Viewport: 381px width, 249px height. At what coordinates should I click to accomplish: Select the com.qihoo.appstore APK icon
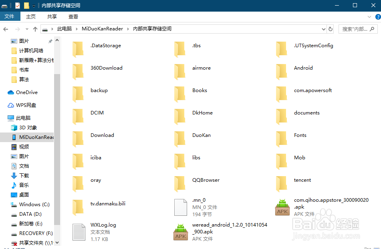[x=282, y=207]
